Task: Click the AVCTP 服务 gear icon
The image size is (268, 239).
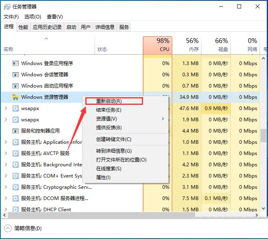Action: 16,153
